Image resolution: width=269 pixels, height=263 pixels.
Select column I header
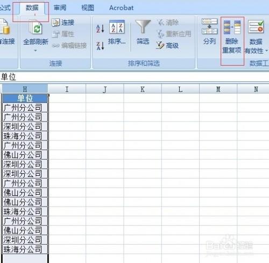click(67, 89)
